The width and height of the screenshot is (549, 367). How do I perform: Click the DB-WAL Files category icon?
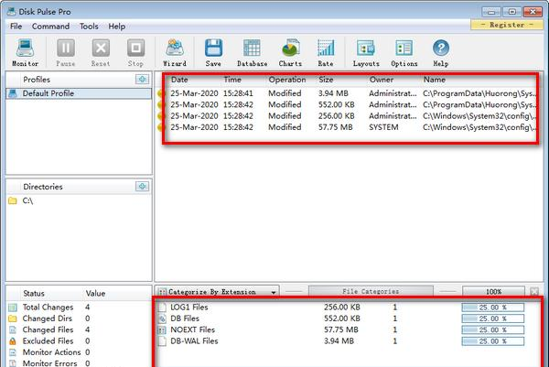pos(162,341)
